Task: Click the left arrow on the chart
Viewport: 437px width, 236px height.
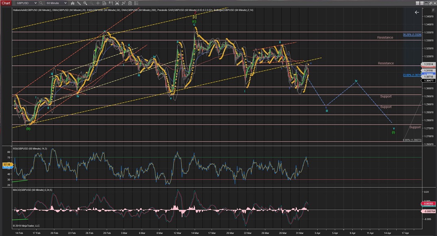Action: point(417,12)
